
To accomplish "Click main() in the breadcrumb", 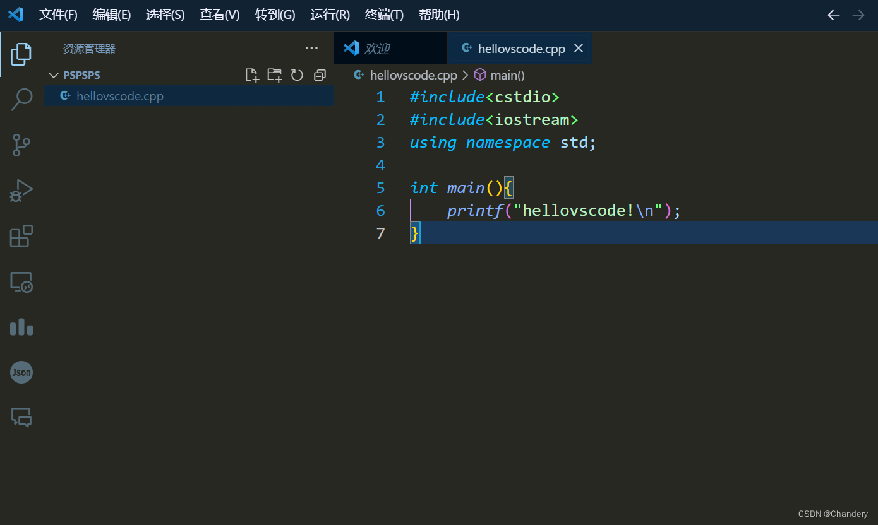I will pyautogui.click(x=507, y=75).
